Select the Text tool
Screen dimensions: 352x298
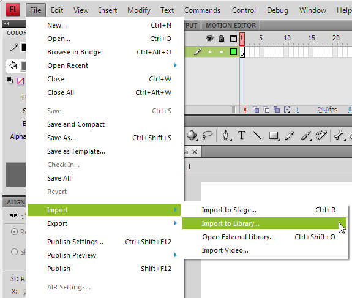click(242, 135)
